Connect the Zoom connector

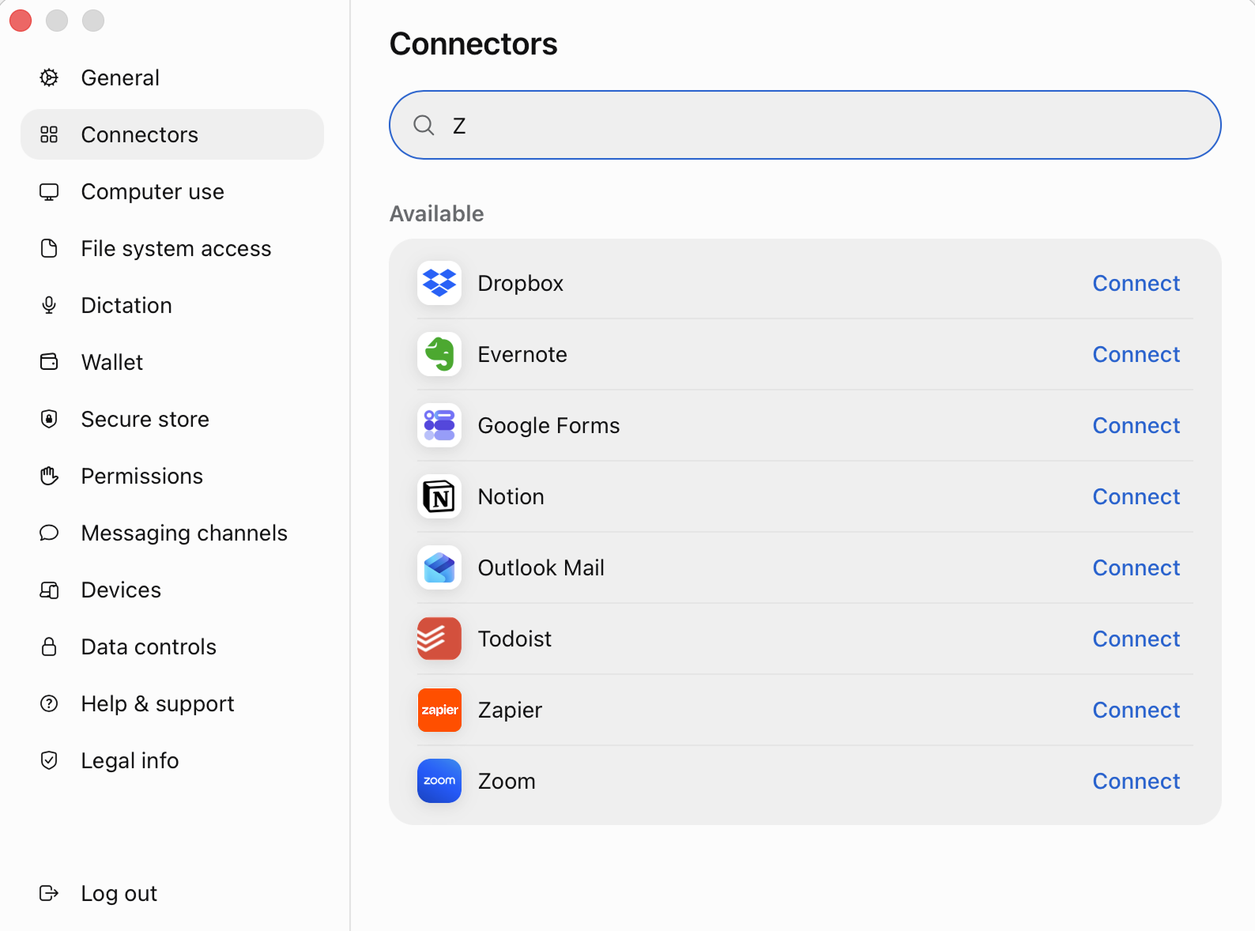1136,781
